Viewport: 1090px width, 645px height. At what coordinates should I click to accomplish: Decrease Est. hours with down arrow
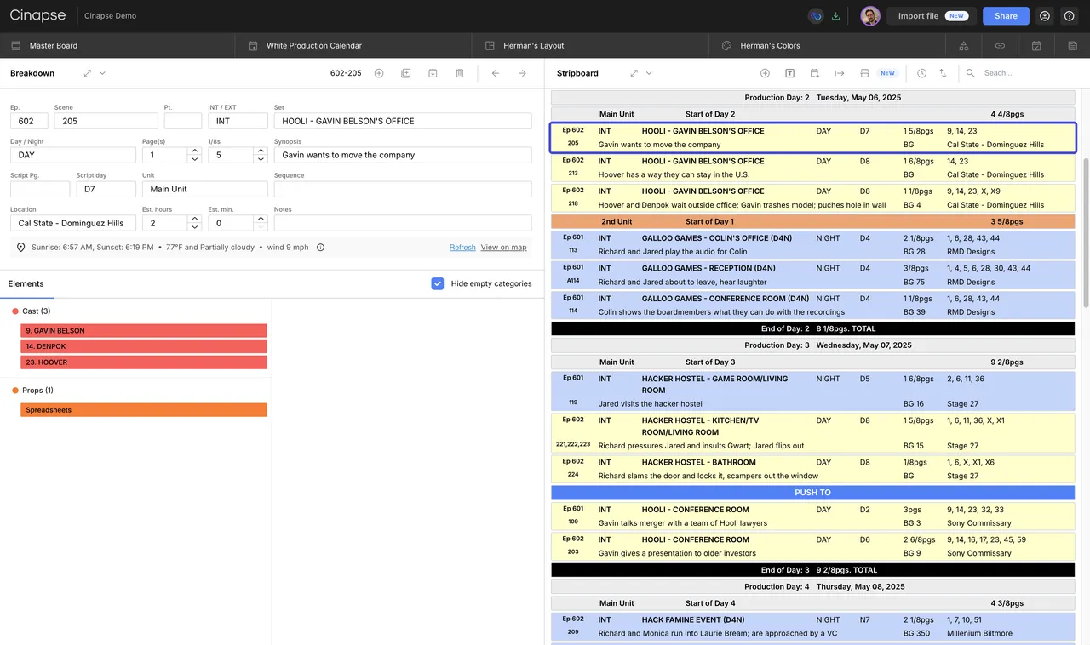194,227
